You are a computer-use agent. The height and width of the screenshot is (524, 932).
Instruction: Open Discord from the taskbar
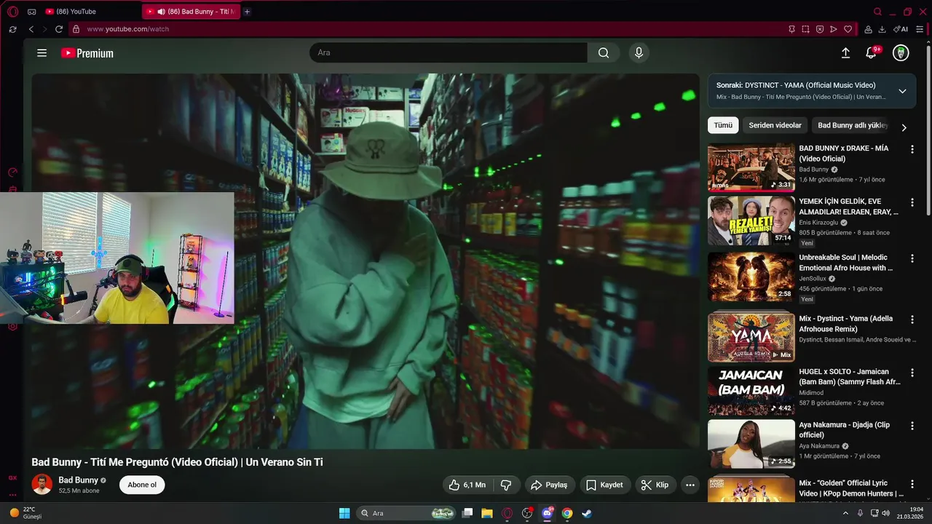pyautogui.click(x=548, y=513)
